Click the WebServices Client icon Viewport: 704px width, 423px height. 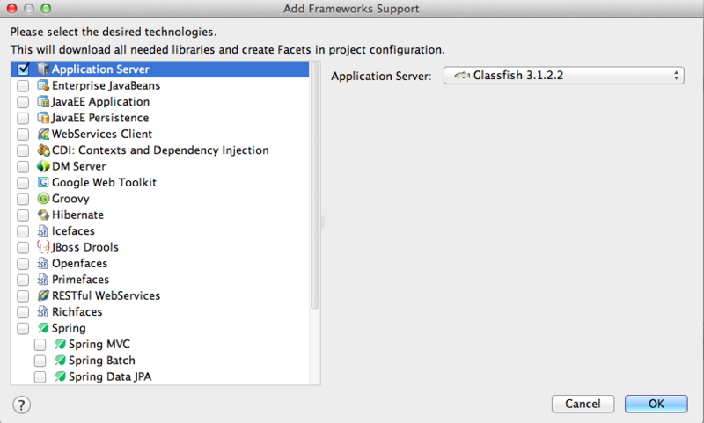tap(43, 134)
